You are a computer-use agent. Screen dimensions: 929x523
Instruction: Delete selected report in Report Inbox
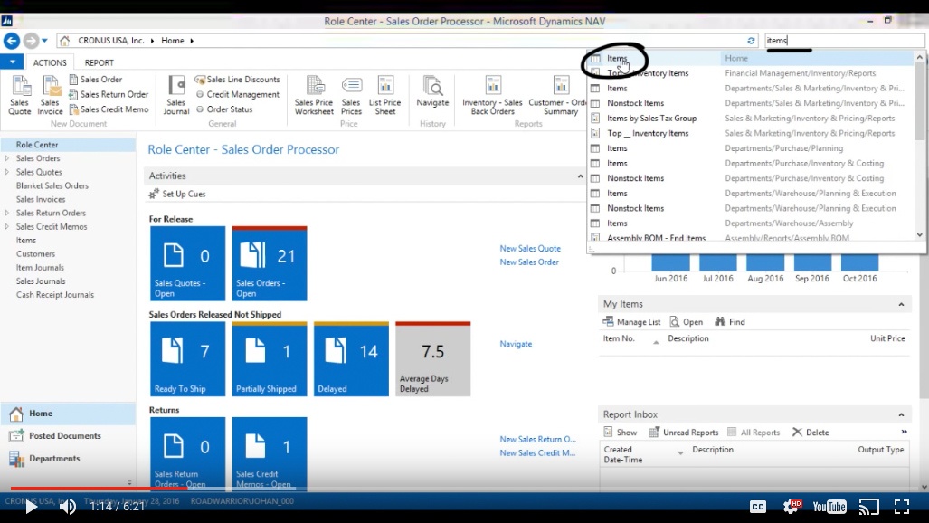[811, 433]
